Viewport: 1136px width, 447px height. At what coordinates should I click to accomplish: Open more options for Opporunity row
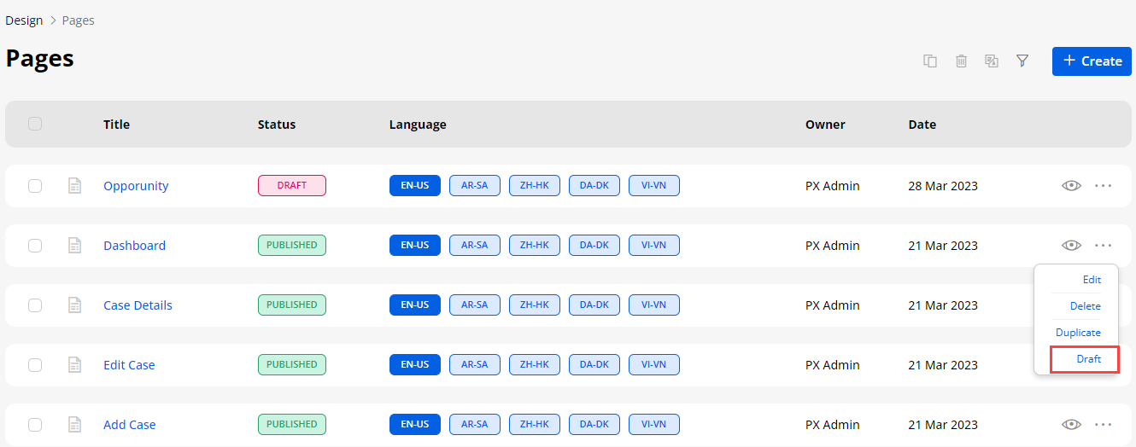point(1103,185)
